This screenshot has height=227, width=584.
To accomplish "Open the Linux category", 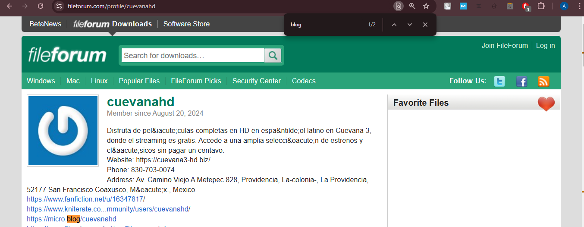I will 99,81.
